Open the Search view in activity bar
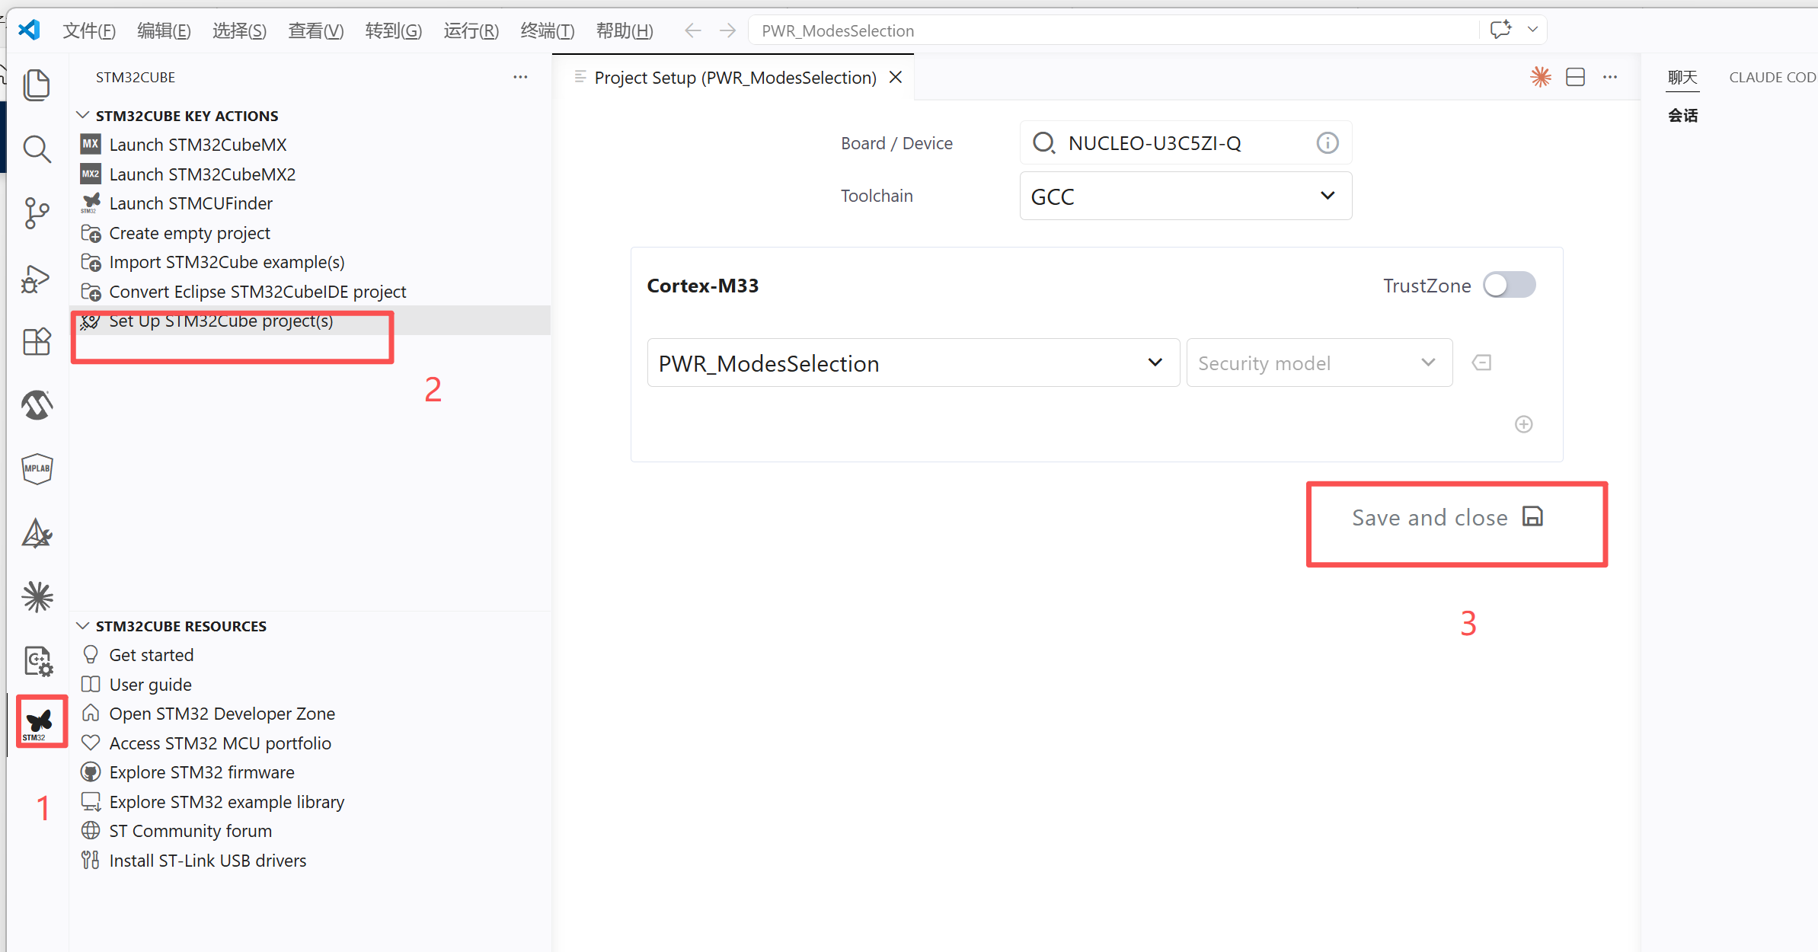 pos(37,149)
